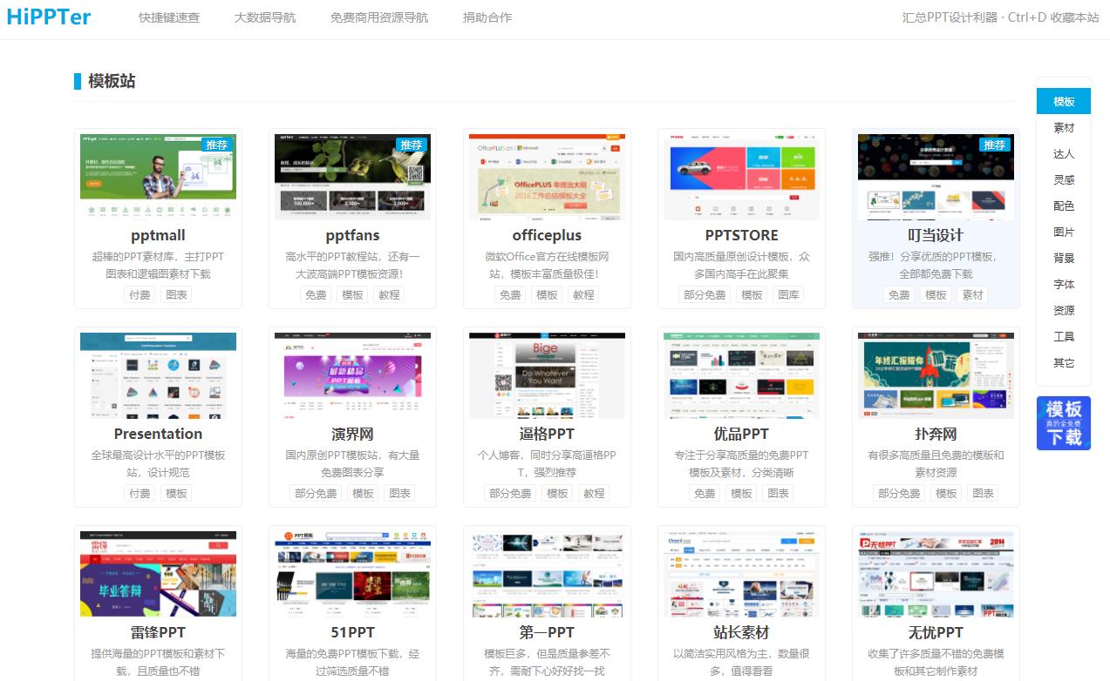Click the 付费 tag under pptmall
Viewport: 1110px width, 681px height.
click(140, 295)
